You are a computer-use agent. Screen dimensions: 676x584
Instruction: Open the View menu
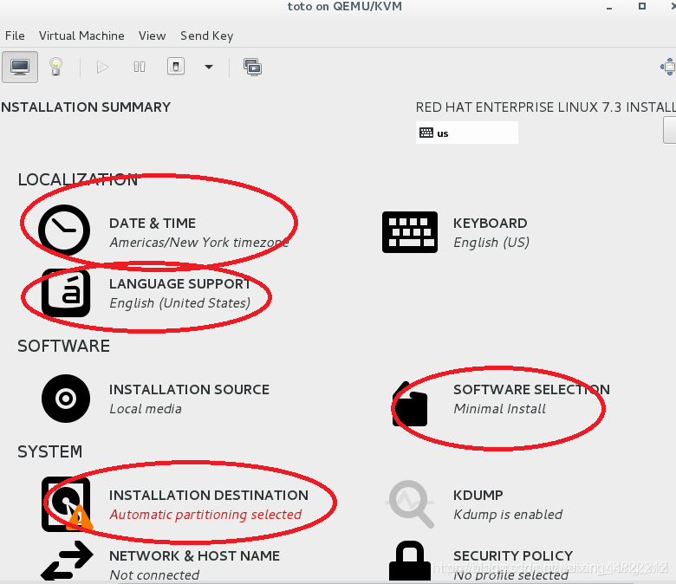pyautogui.click(x=152, y=36)
